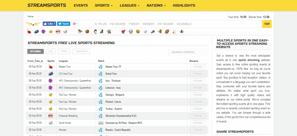Click the Leagues column header

coord(63,61)
